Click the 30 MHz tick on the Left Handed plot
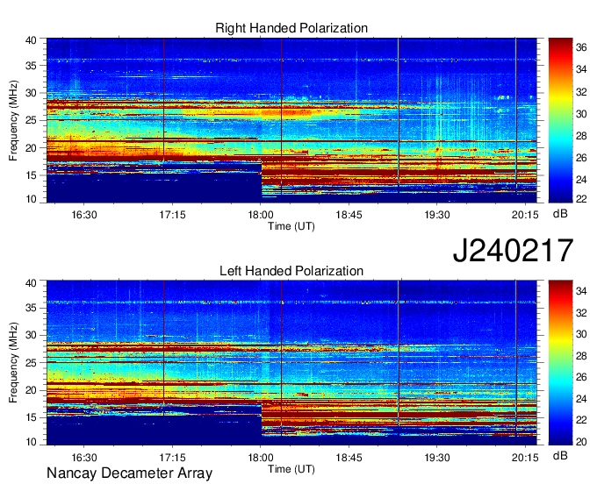This screenshot has width=597, height=484. (31, 335)
